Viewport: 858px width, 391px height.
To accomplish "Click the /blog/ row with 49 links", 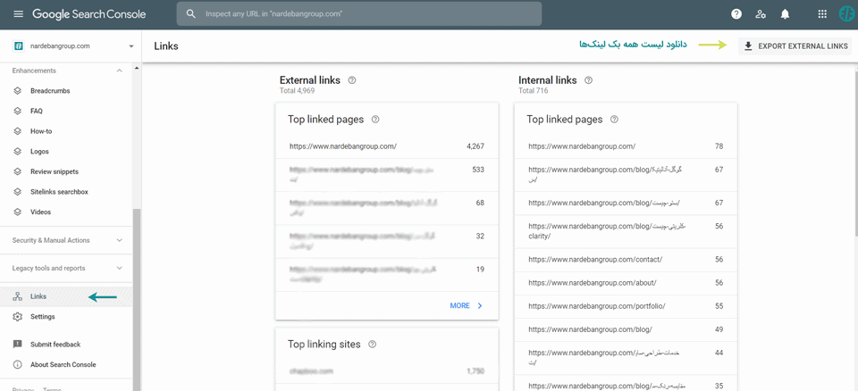I will pyautogui.click(x=626, y=329).
